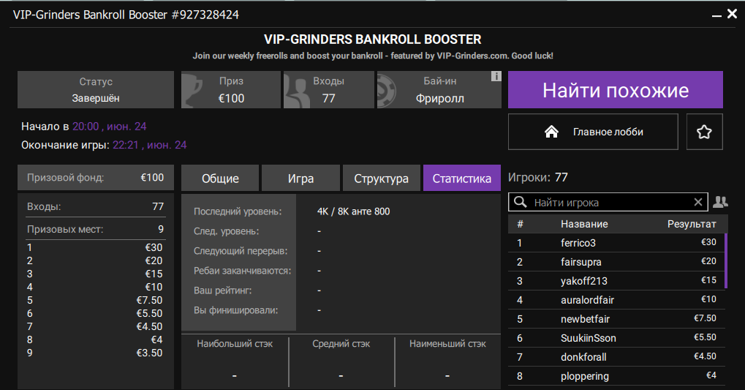
Task: Click the Средний стэк label
Action: (341, 343)
